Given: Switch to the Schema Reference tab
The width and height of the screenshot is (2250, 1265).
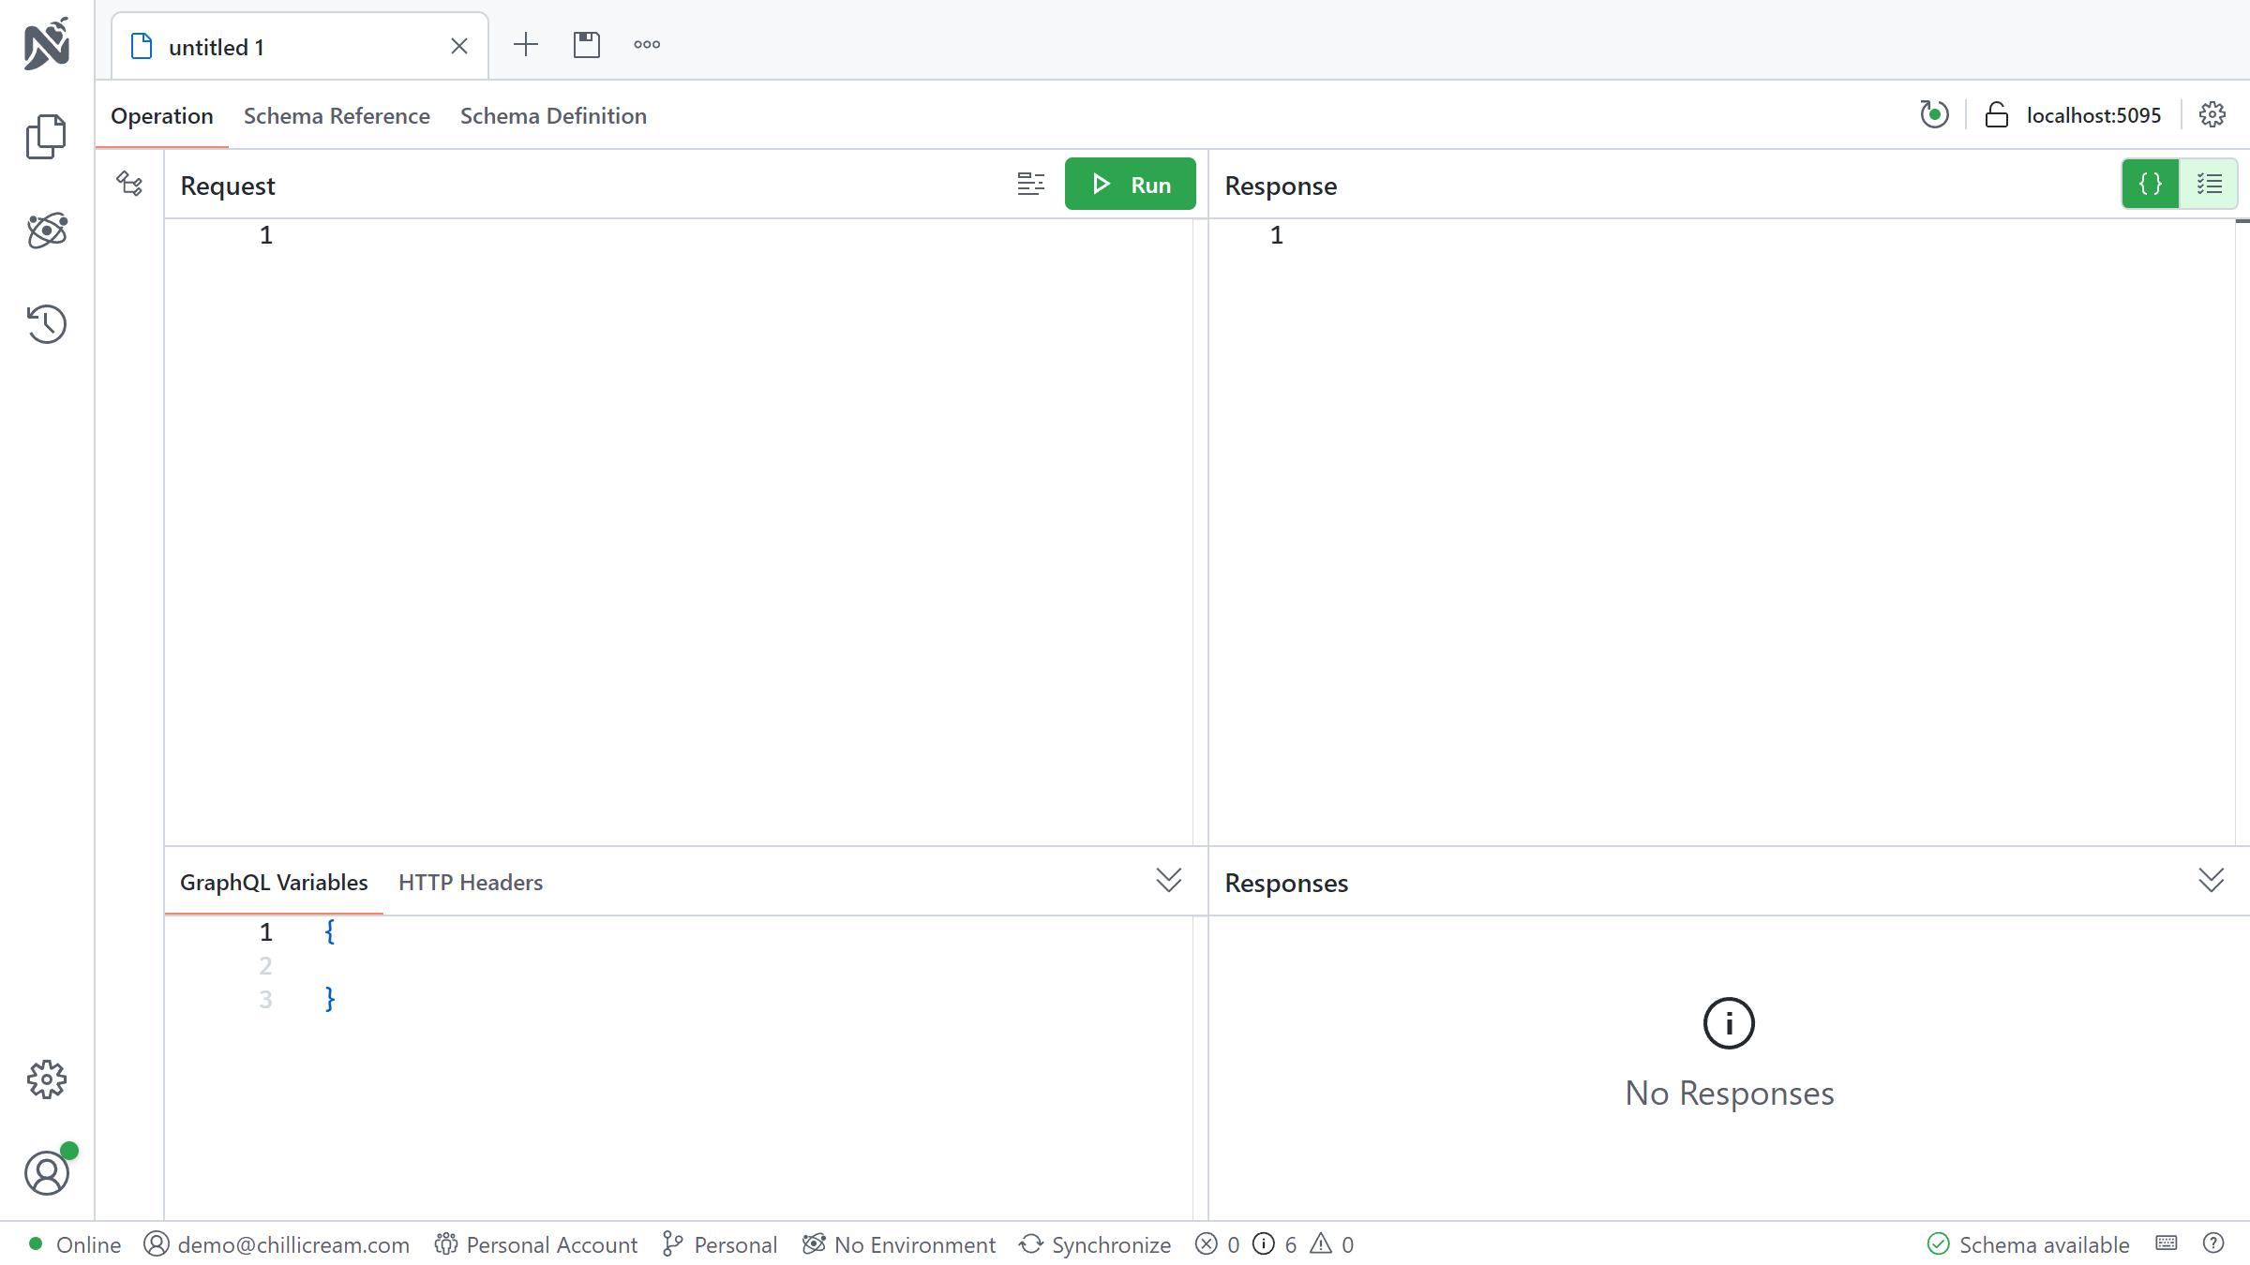Looking at the screenshot, I should tap(337, 116).
